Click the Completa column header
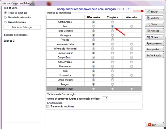Image resolution: width=166 pixels, height=129 pixels. coord(112,17)
